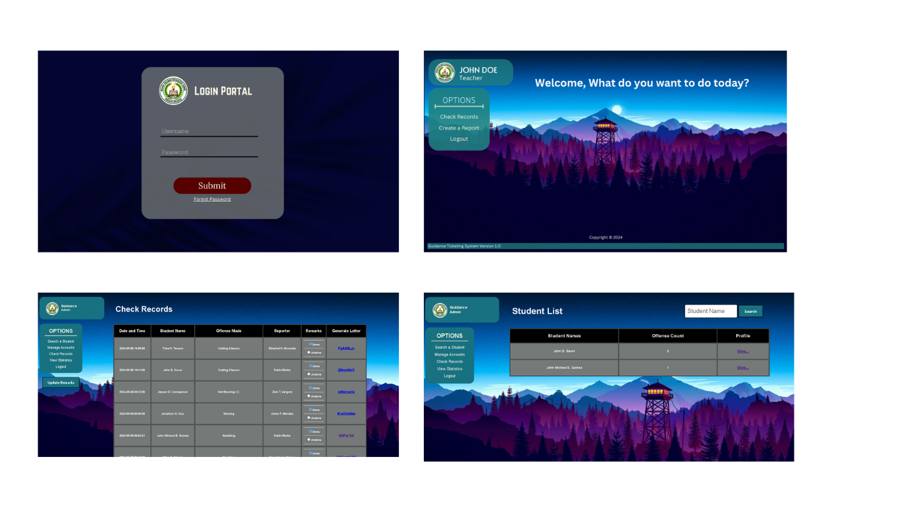
Task: Click the Offense Made column header
Action: (229, 331)
